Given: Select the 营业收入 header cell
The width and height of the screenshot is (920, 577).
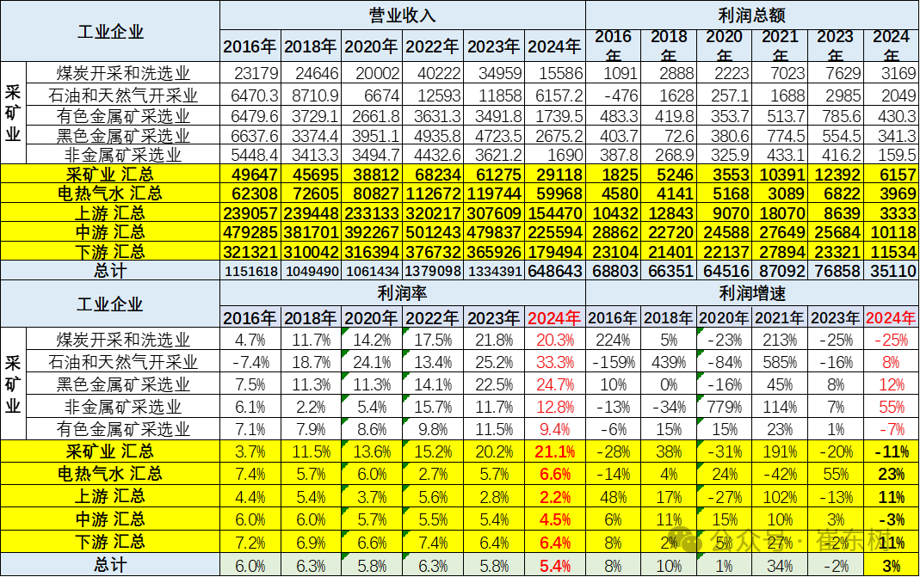Looking at the screenshot, I should pyautogui.click(x=402, y=15).
